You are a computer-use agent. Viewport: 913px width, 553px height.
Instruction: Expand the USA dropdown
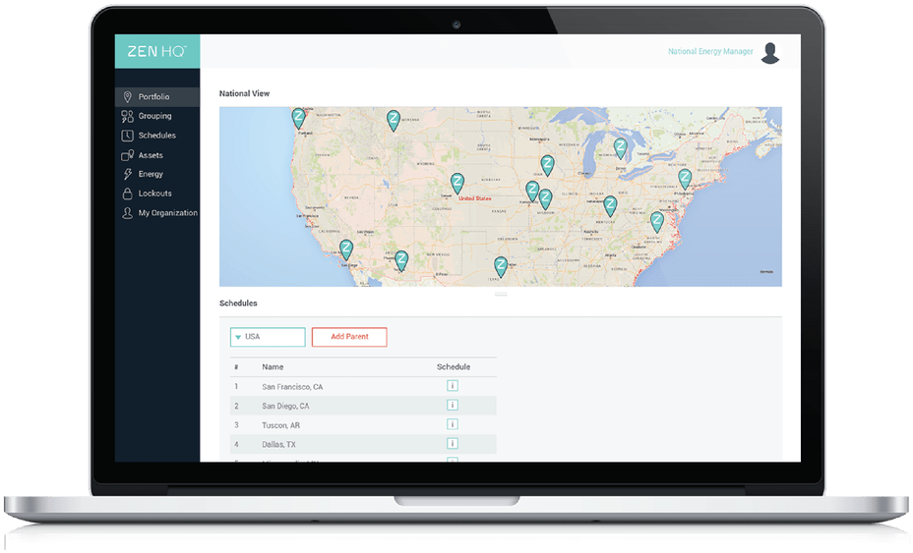(x=268, y=337)
